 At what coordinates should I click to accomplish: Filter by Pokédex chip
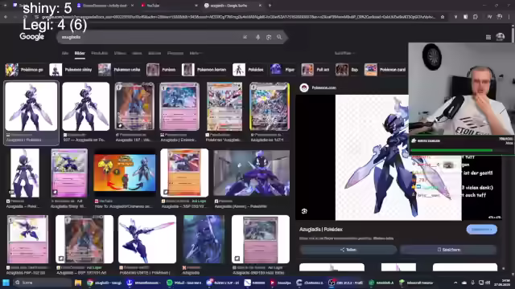[x=249, y=70]
